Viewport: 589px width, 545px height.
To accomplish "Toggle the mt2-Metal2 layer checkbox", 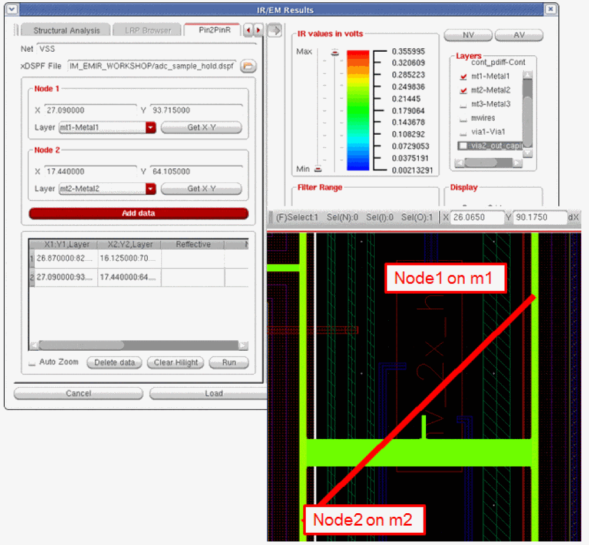I will tap(463, 91).
